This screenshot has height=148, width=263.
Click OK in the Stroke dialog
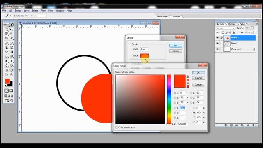(x=176, y=46)
